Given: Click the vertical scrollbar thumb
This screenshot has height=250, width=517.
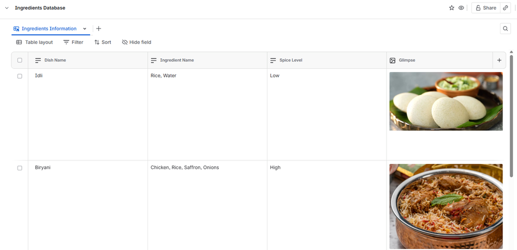Looking at the screenshot, I should click(x=511, y=115).
